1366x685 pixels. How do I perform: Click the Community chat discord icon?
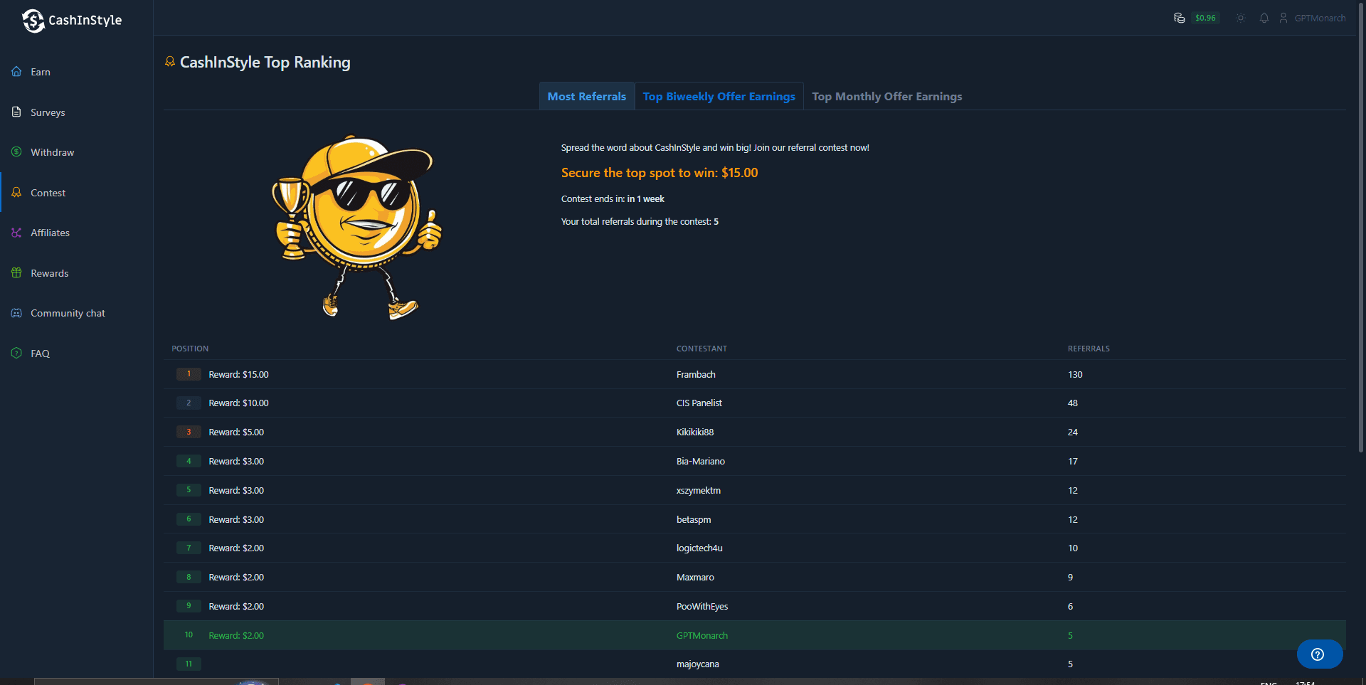[16, 313]
